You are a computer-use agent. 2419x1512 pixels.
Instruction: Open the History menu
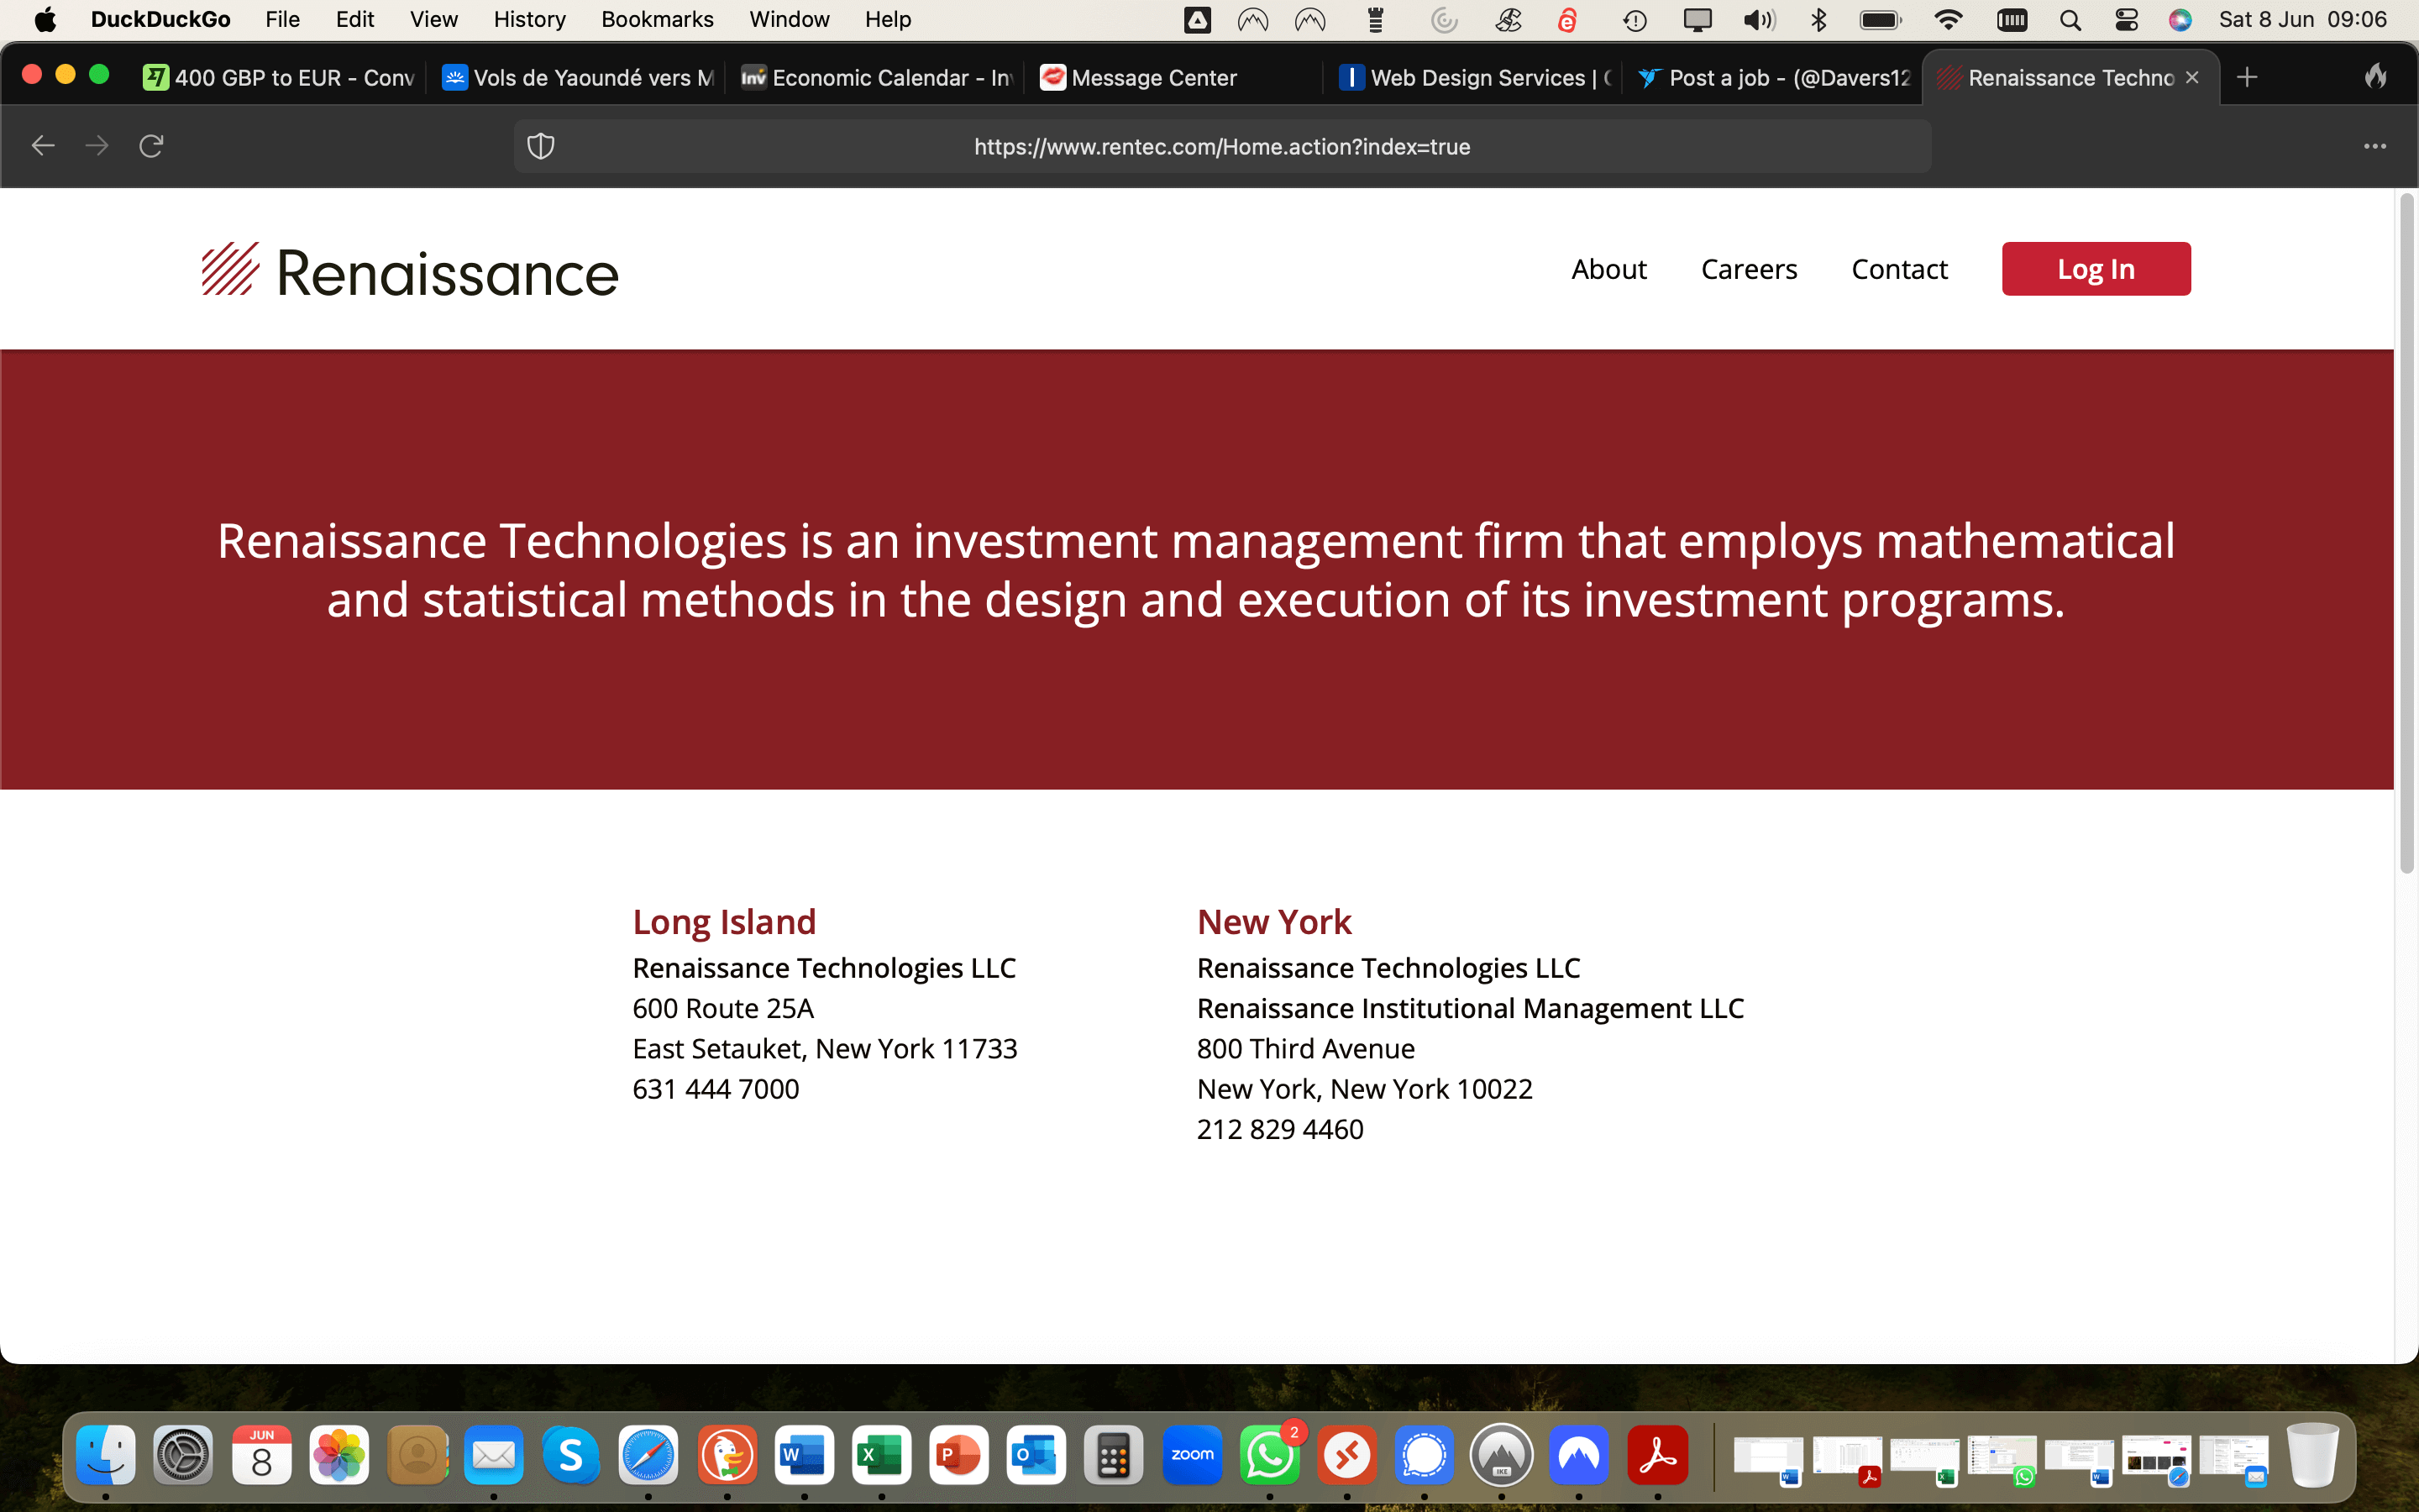529,20
